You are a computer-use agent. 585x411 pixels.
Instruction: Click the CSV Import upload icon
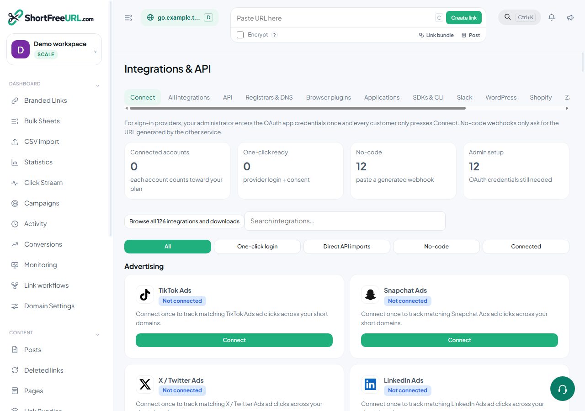tap(15, 142)
